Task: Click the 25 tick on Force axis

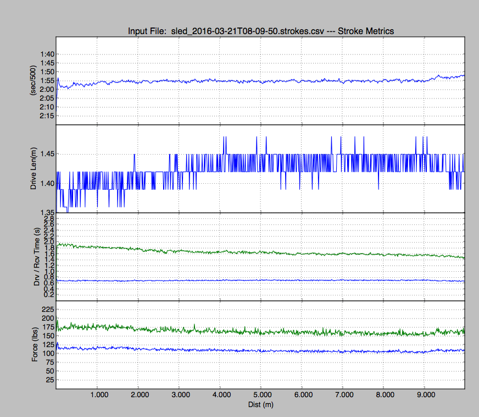Action: click(x=49, y=380)
